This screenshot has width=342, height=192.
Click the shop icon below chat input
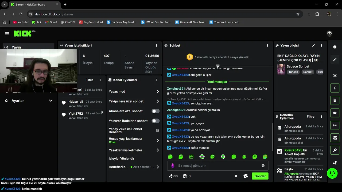coord(185,176)
